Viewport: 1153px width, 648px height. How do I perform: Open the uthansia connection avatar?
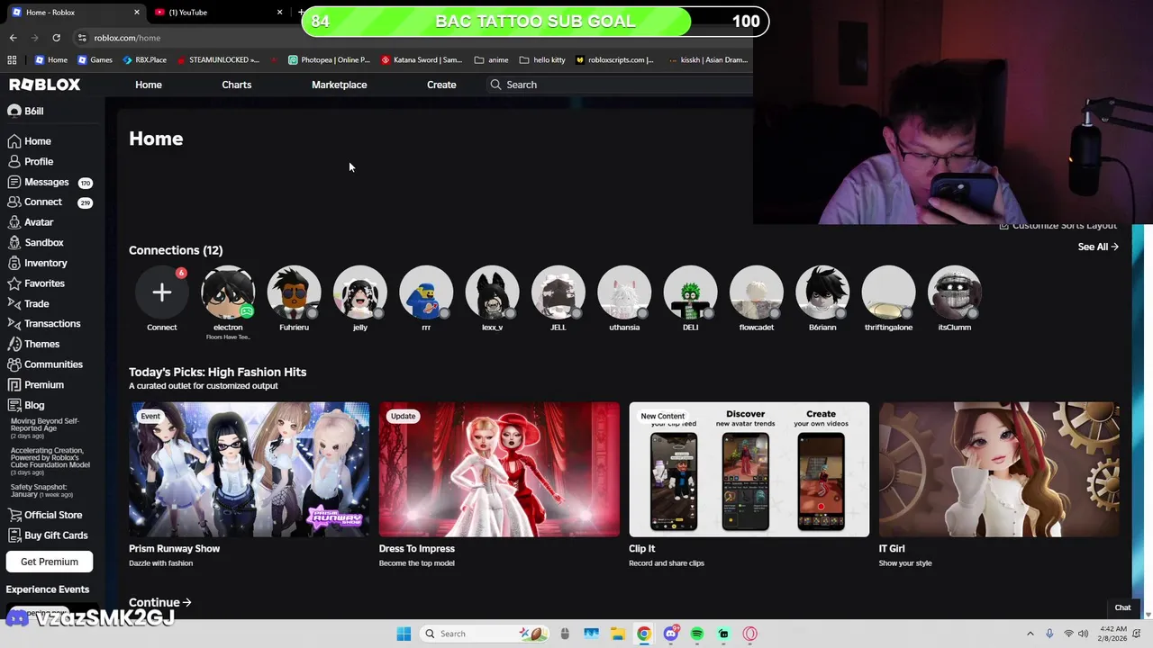[x=624, y=292]
